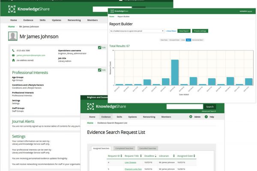Select the Bars chart type toggle
The width and height of the screenshot is (257, 171).
[x=188, y=40]
